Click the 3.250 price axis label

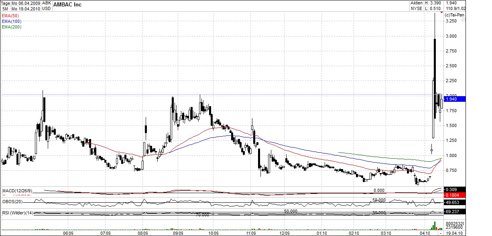(451, 21)
